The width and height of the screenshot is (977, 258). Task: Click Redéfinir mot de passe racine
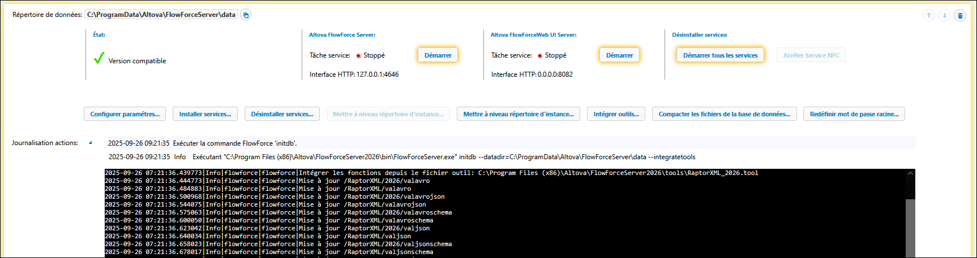point(854,114)
